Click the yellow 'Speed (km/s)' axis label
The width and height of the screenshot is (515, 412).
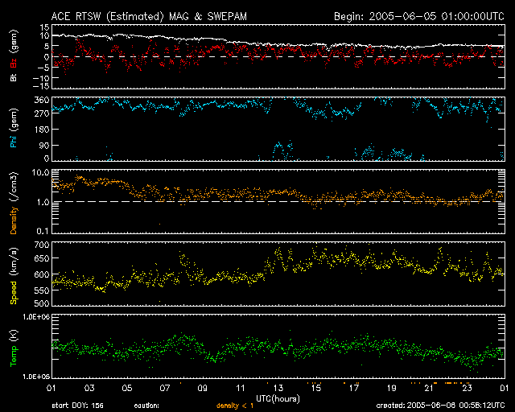click(x=14, y=276)
